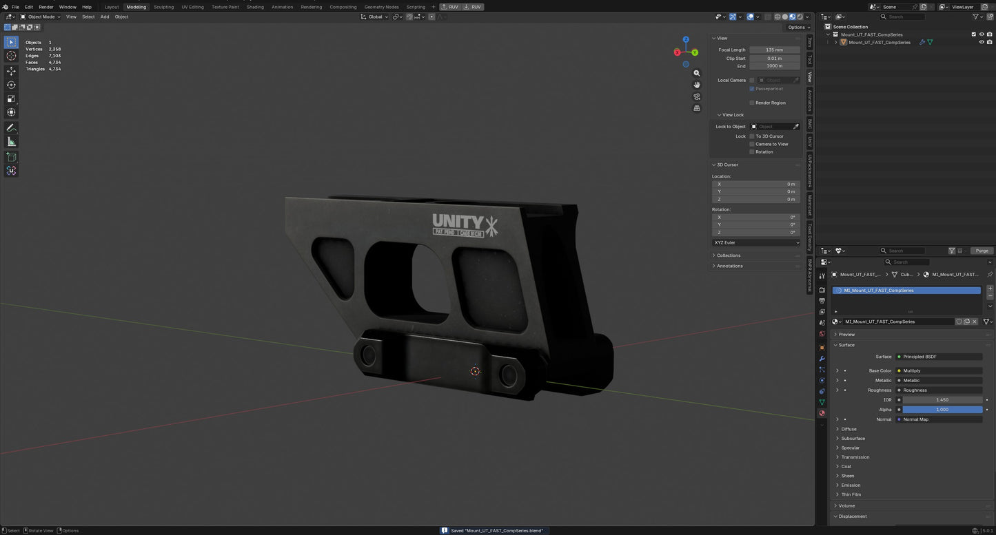Expand the Emission section

pyautogui.click(x=851, y=485)
